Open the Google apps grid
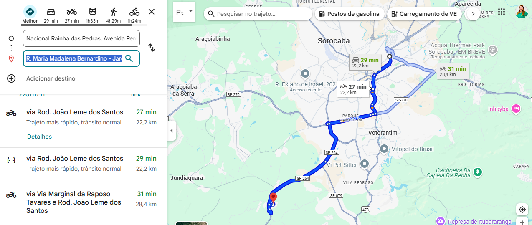 (x=502, y=12)
